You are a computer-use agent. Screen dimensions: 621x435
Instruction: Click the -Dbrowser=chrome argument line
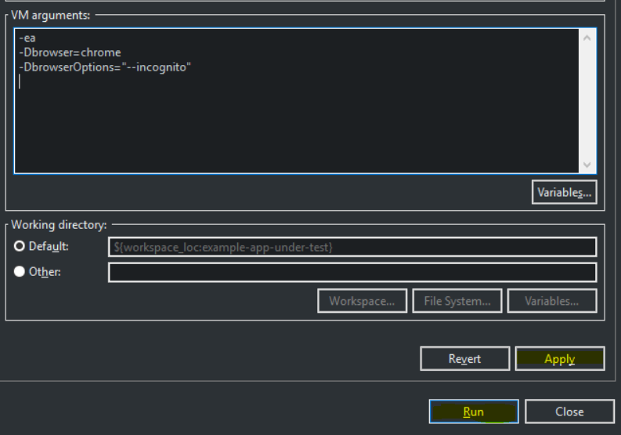pyautogui.click(x=70, y=53)
